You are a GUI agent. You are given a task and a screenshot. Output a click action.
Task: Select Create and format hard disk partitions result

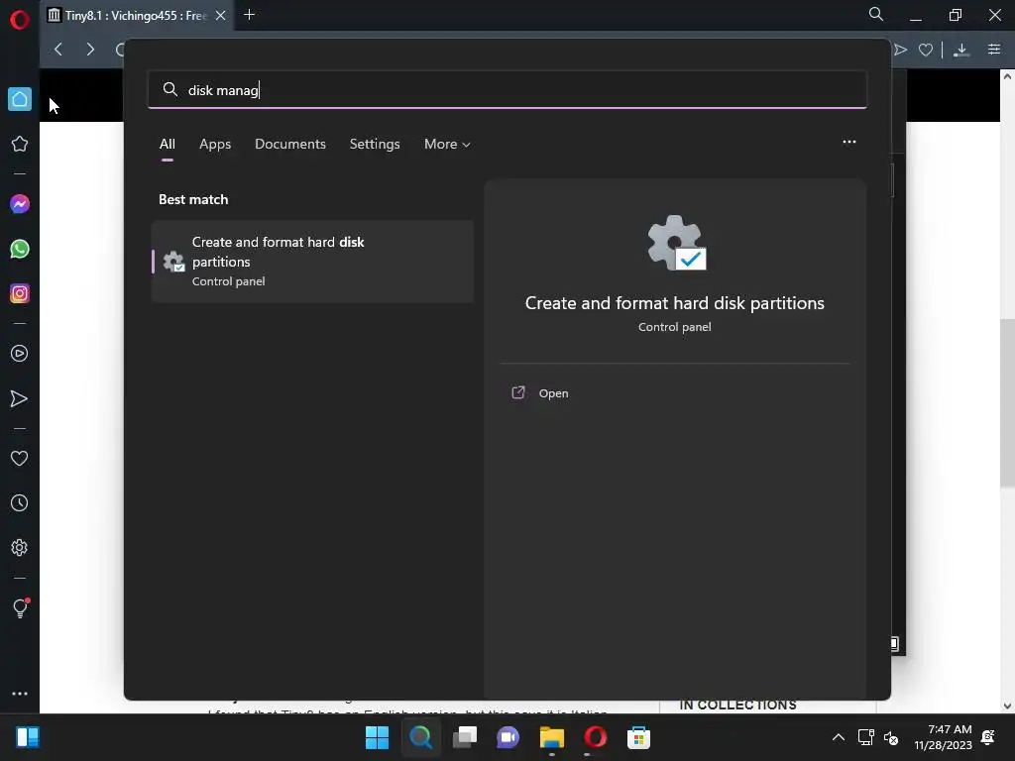(312, 262)
